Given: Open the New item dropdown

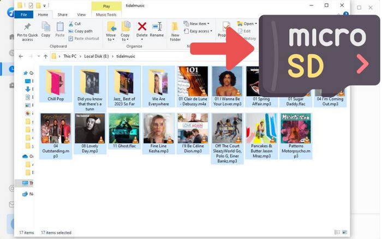Looking at the screenshot, I should tap(196, 23).
